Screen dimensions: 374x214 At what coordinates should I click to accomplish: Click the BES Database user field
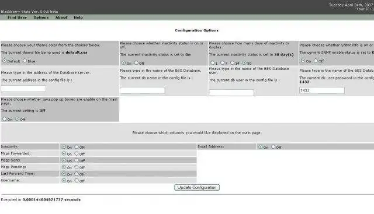[231, 93]
